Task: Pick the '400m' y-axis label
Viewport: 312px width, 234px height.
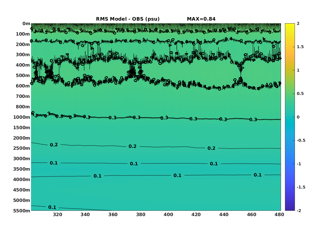Action: (23, 65)
